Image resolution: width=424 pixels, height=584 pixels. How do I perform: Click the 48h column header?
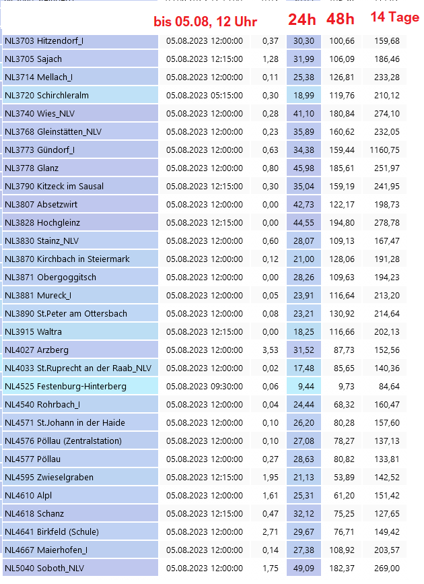click(341, 20)
